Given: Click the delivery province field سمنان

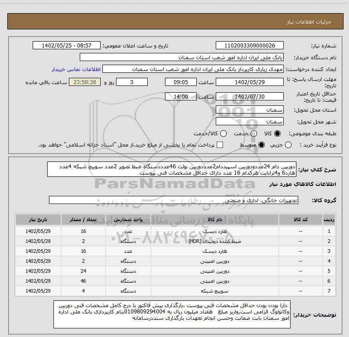Looking at the screenshot, I should point(249,109).
